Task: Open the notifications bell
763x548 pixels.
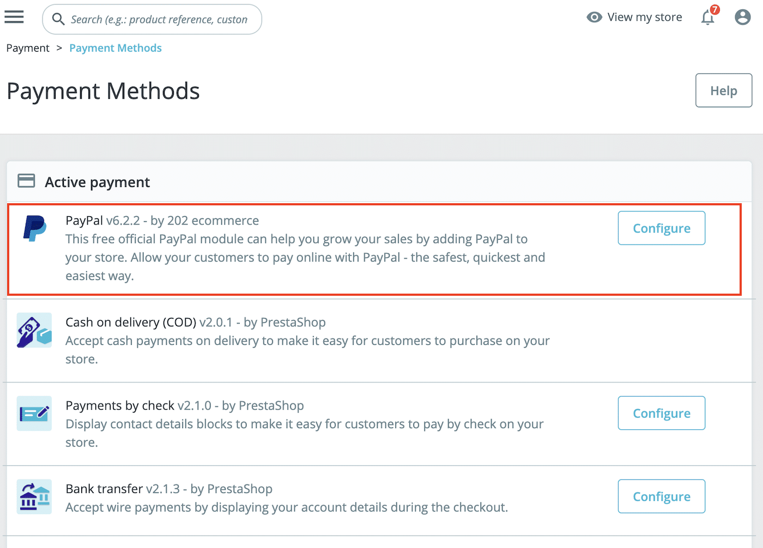Action: 707,17
